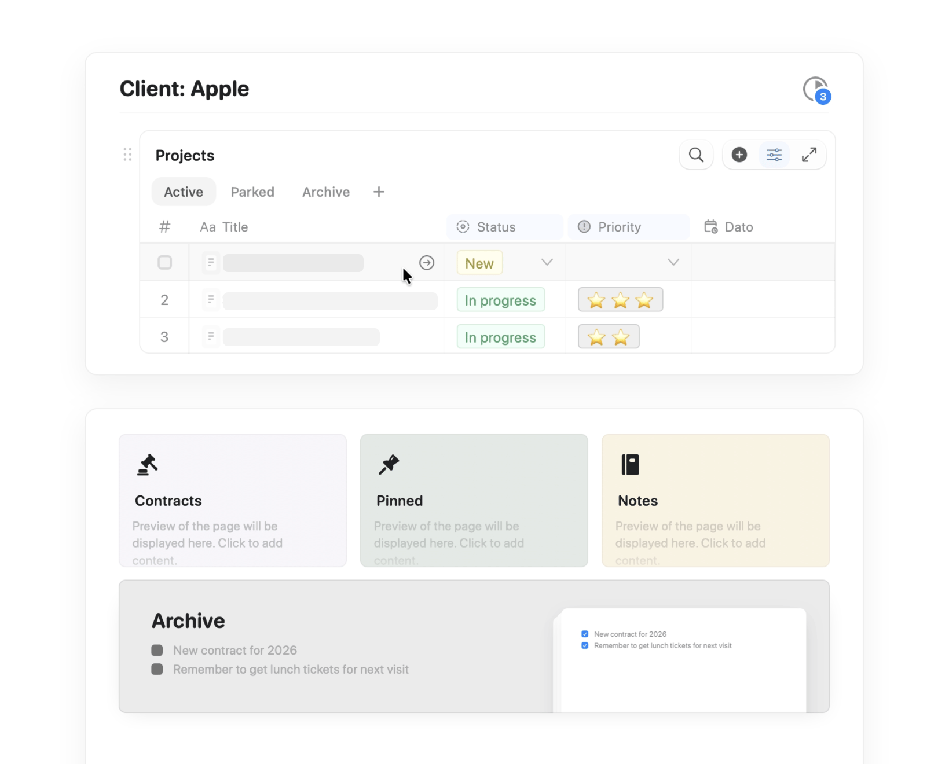
Task: Click the pin icon on Pinned card
Action: [x=390, y=464]
